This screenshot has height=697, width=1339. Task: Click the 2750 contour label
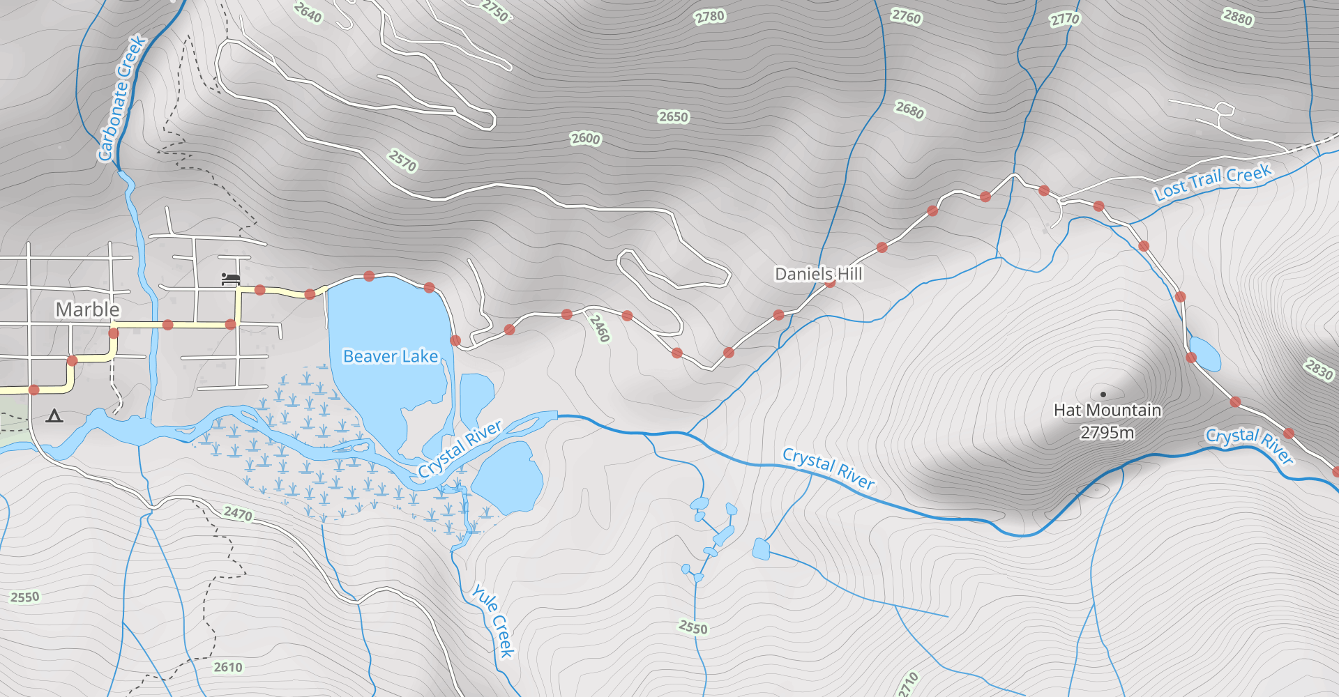[x=494, y=10]
